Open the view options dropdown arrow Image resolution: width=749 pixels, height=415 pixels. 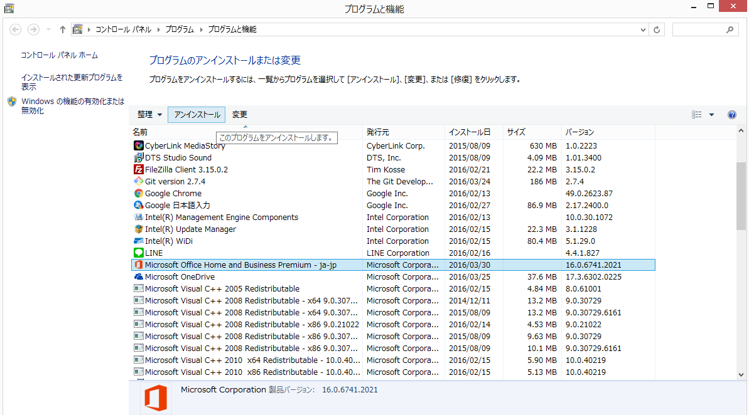711,115
